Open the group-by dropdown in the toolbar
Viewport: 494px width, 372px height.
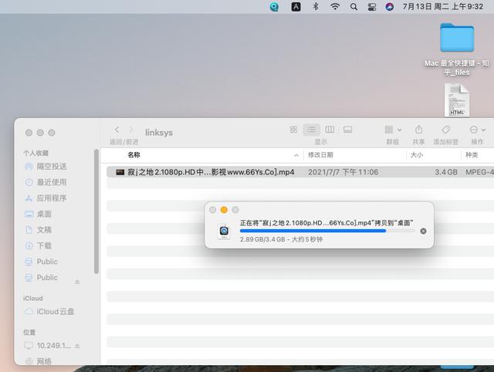[393, 130]
